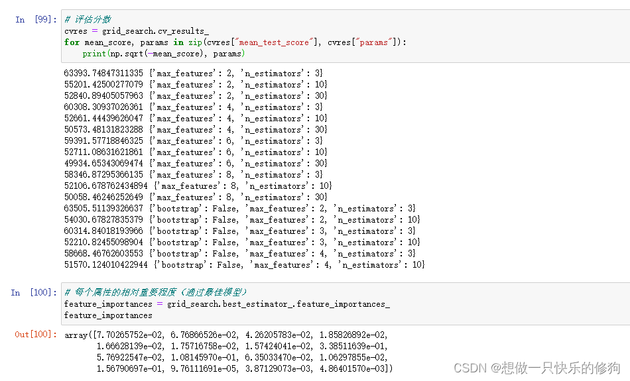Click array value 1.85826892e-02
The image size is (630, 381).
353,335
